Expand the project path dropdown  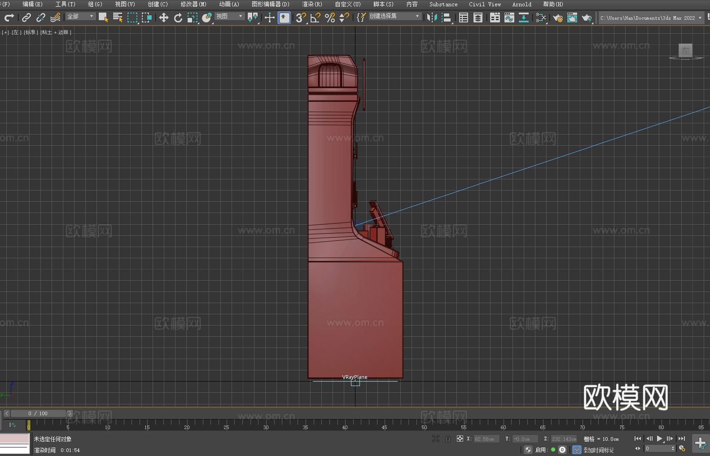700,18
